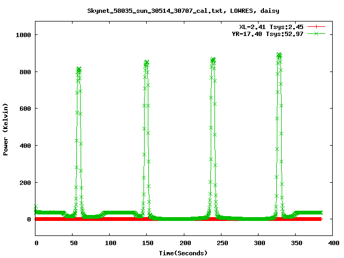Click the Power (Kelvin) axis label
The width and height of the screenshot is (344, 258).
(5, 130)
